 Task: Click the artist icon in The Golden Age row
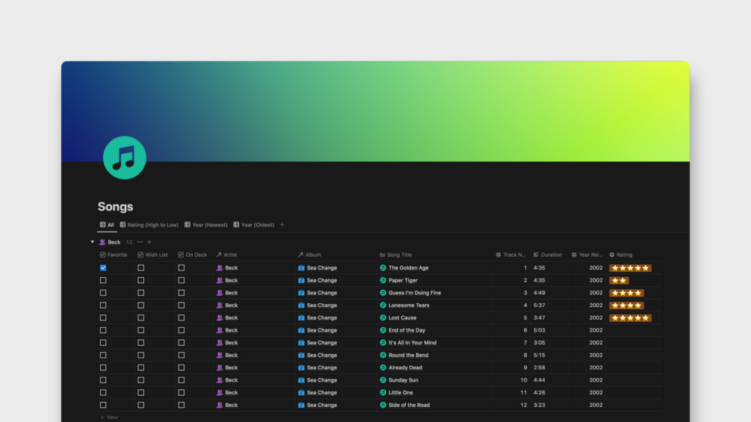[220, 268]
